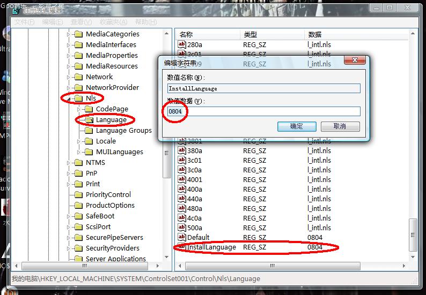
Task: Click the values list vertical scrollbar
Action: pyautogui.click(x=413, y=161)
